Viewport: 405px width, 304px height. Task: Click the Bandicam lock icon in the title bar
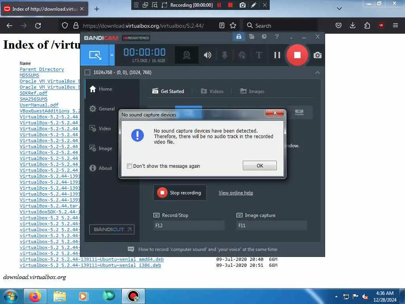(238, 37)
